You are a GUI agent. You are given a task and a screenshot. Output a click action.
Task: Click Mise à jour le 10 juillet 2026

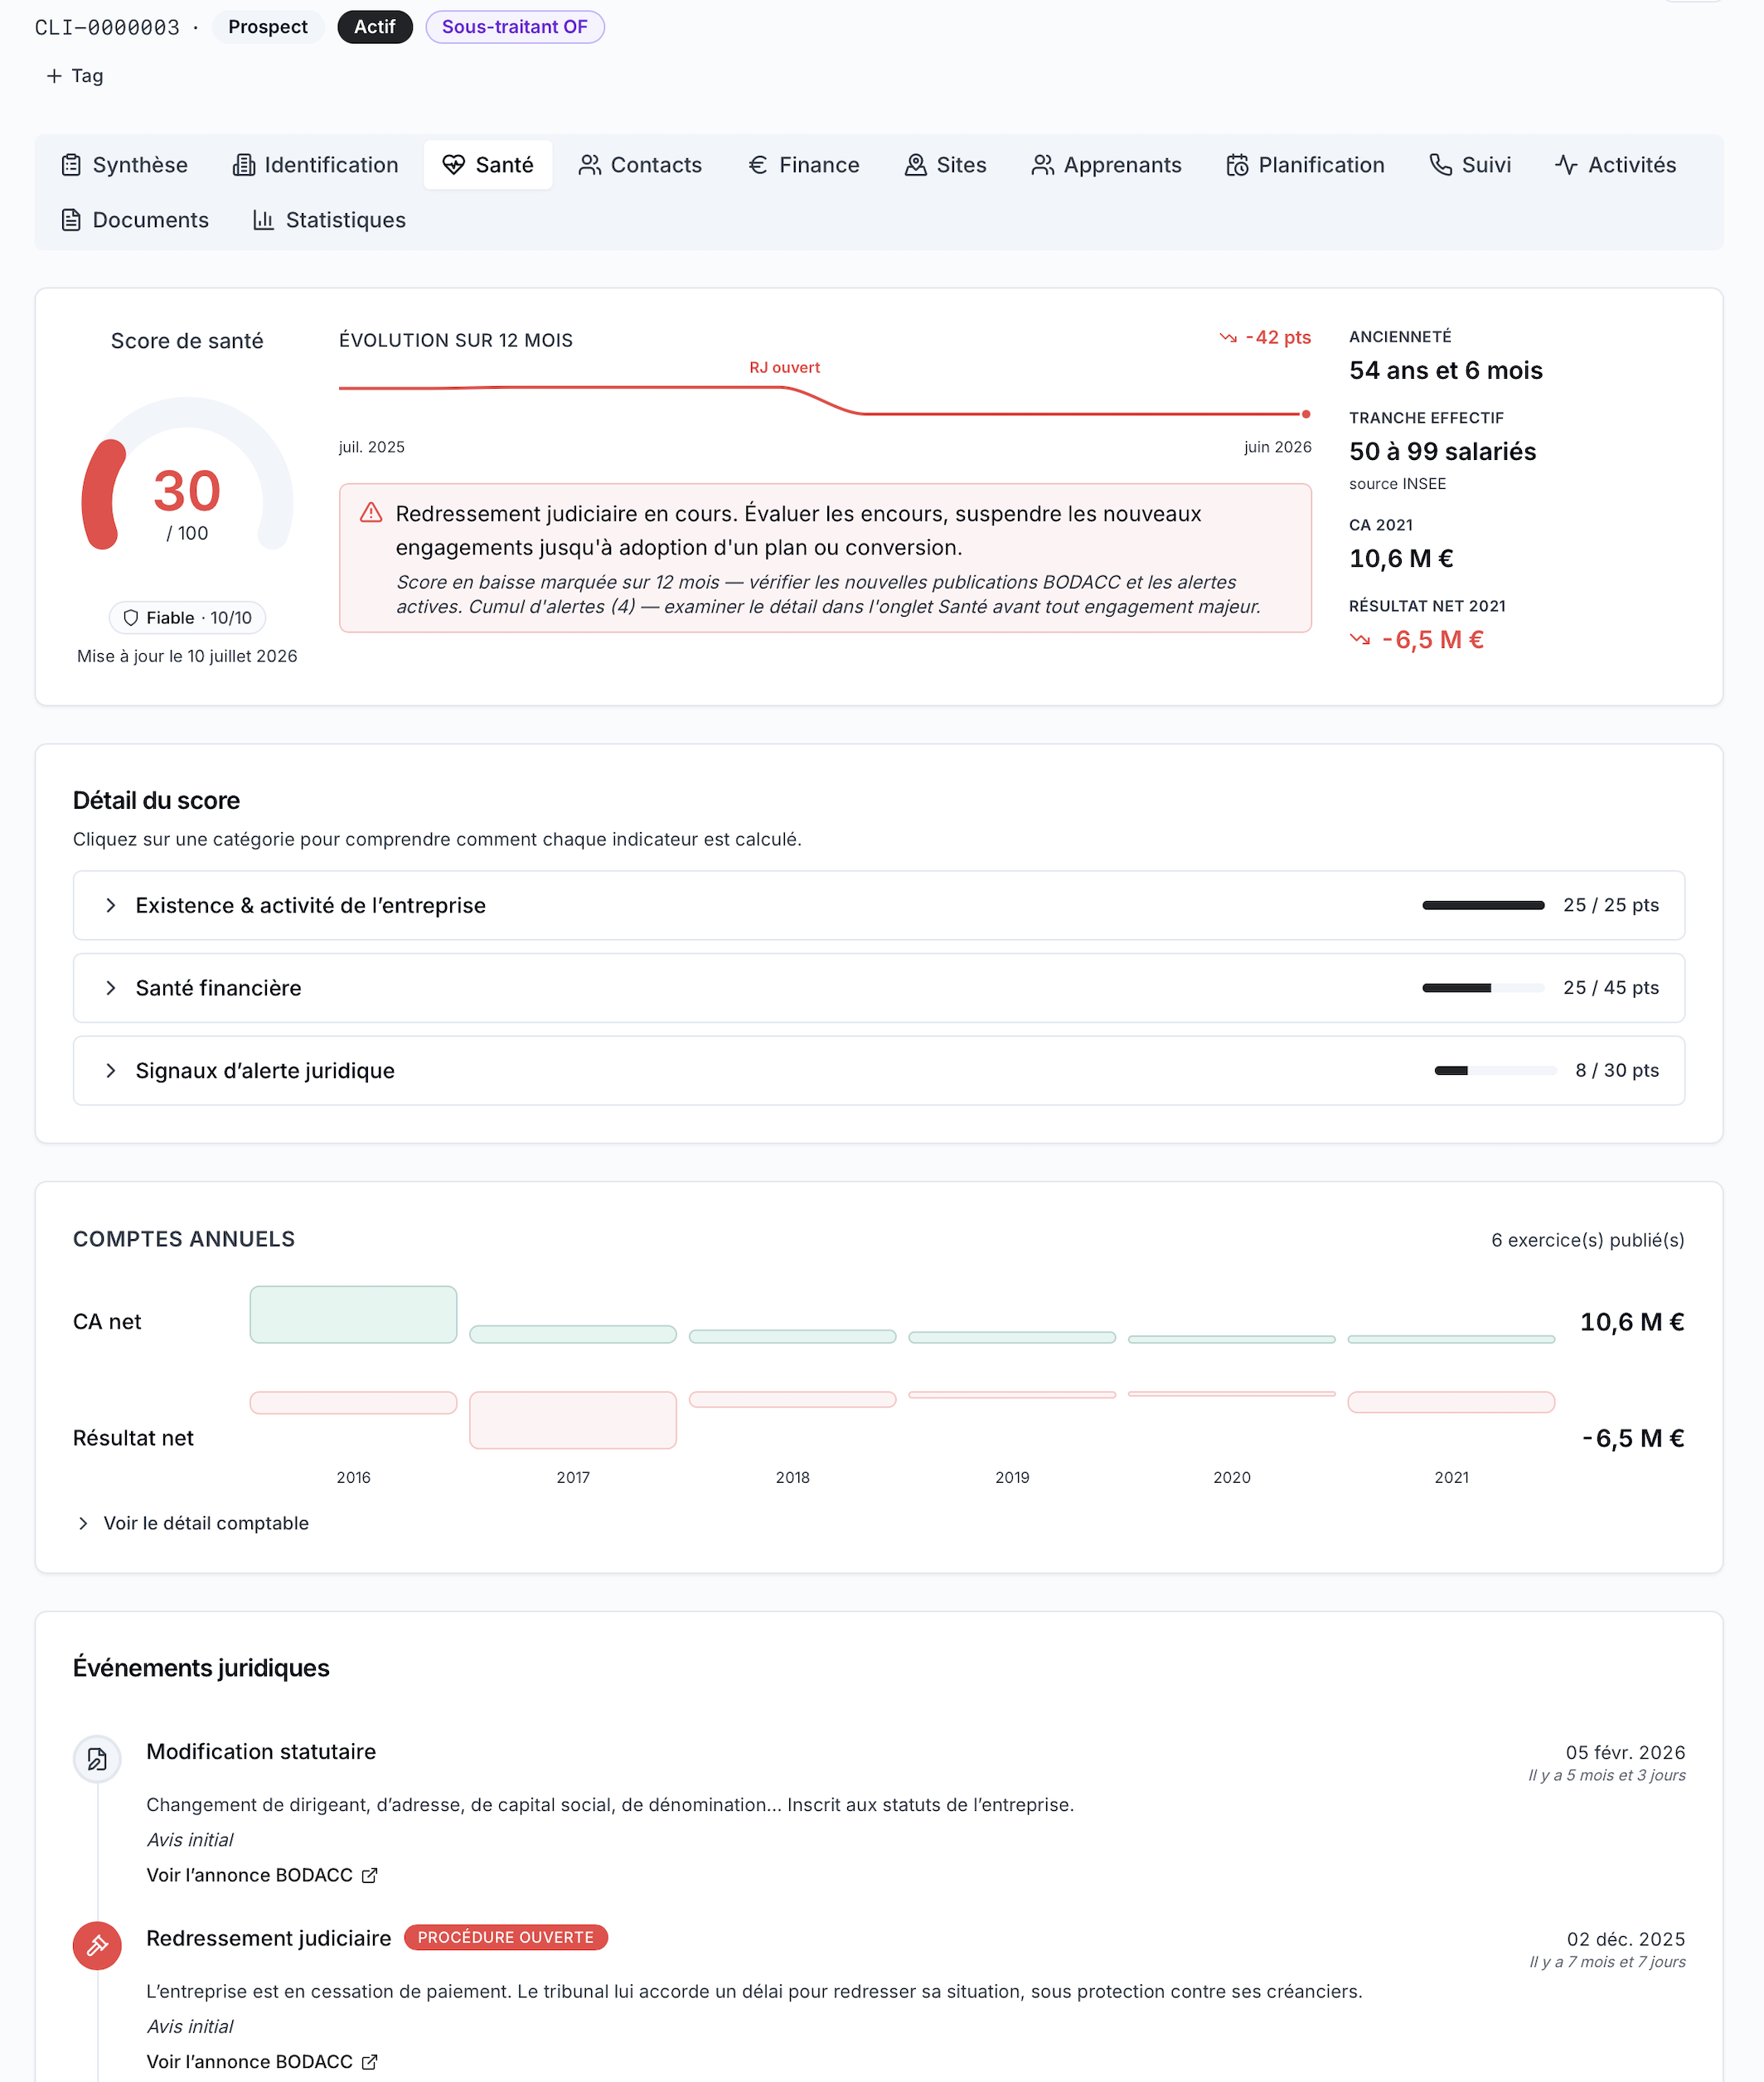click(x=187, y=656)
